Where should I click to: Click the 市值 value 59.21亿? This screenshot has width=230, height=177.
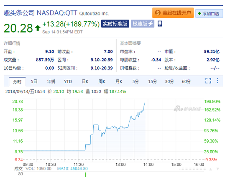point(212,51)
